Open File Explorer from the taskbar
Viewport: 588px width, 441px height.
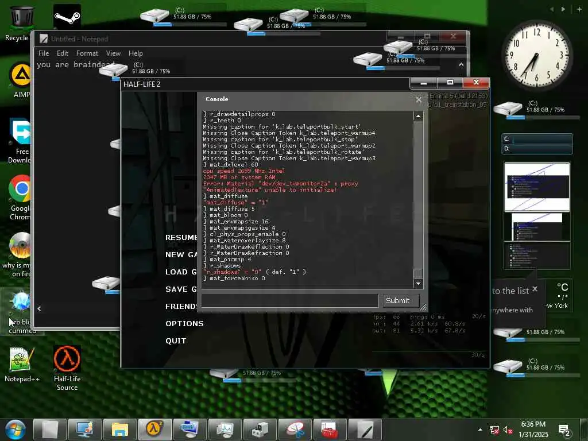click(120, 430)
